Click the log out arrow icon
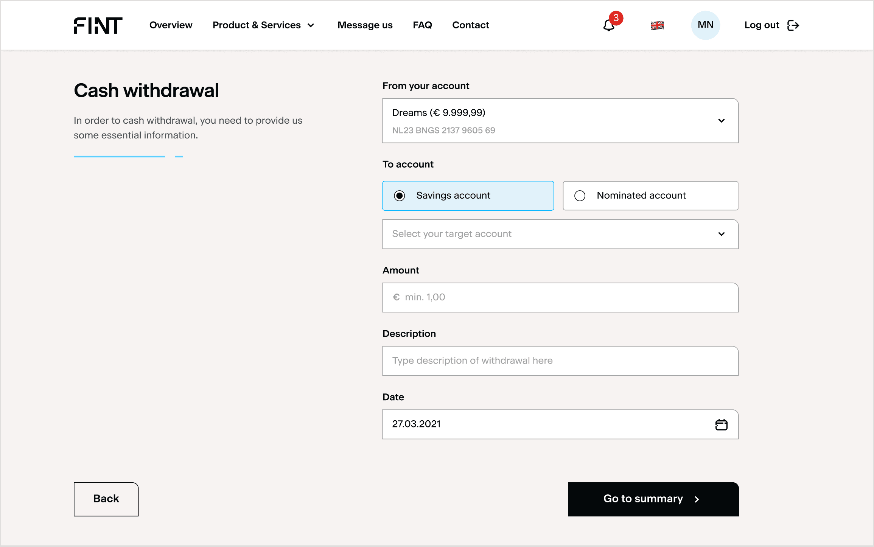The height and width of the screenshot is (547, 874). pos(793,25)
